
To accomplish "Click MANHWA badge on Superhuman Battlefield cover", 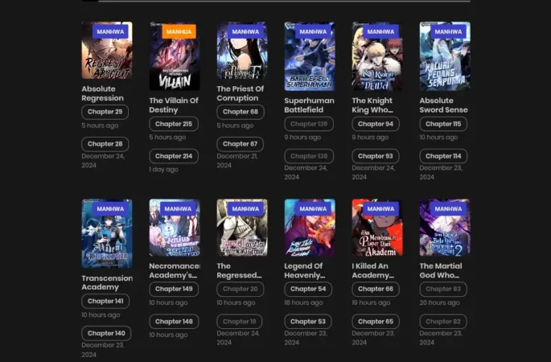I will (x=313, y=31).
